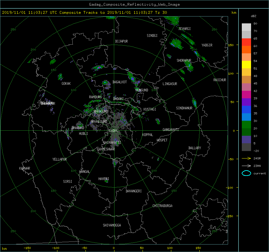The width and height of the screenshot is (269, 252).
Task: Click the HUBLI city label
Action: coord(83,134)
